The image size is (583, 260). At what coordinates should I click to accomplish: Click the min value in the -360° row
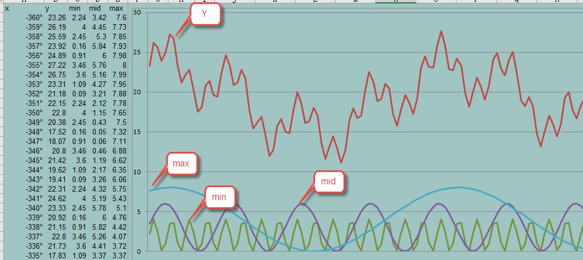79,18
